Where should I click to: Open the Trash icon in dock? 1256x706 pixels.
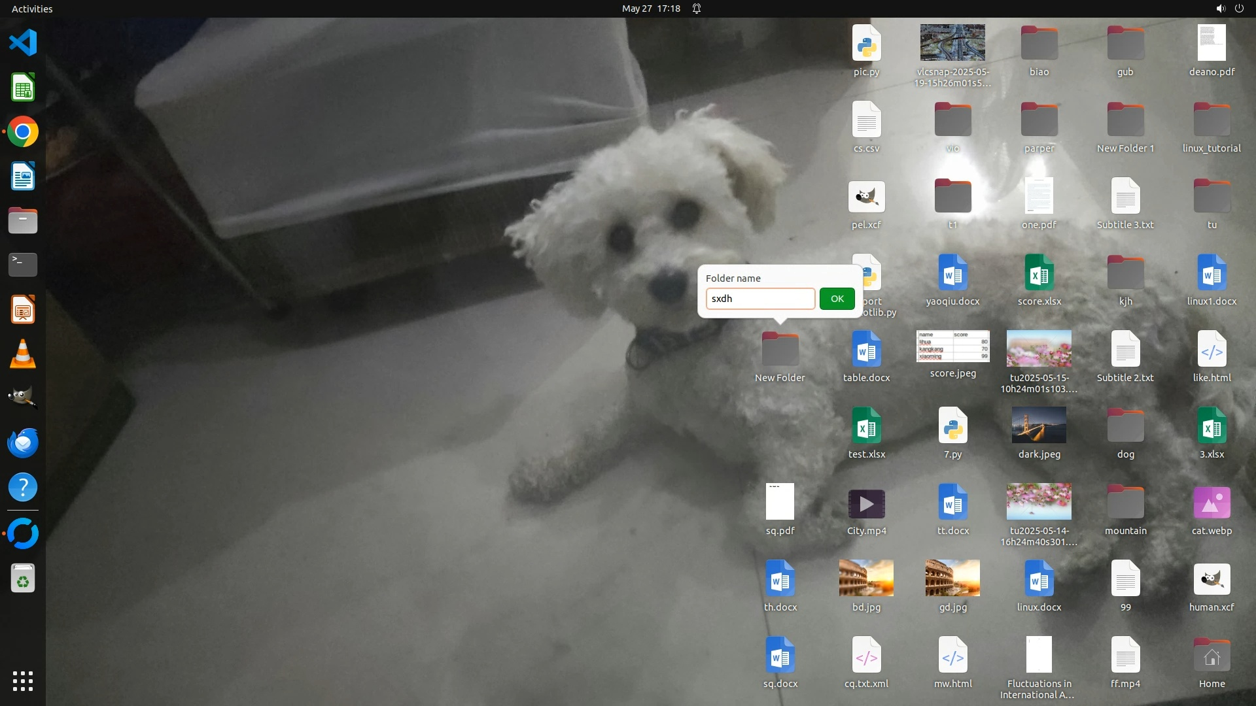[23, 579]
